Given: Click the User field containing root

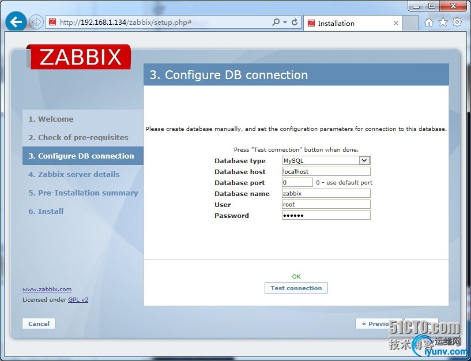Looking at the screenshot, I should pyautogui.click(x=326, y=204).
